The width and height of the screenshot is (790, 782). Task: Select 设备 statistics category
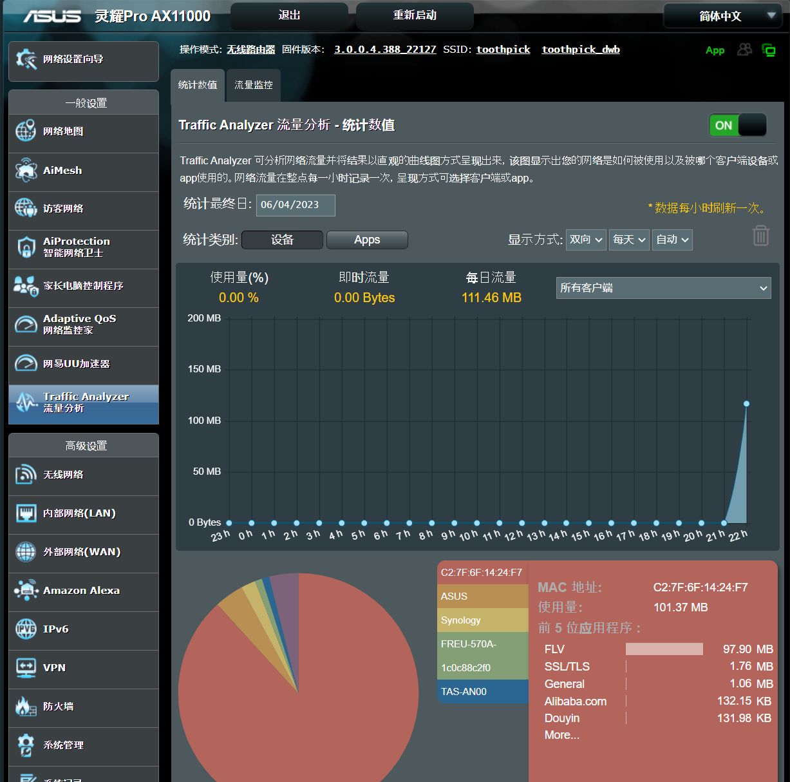point(282,240)
